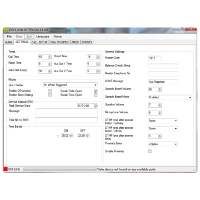Click the Master Code field
The height and width of the screenshot is (200, 200).
[155, 58]
